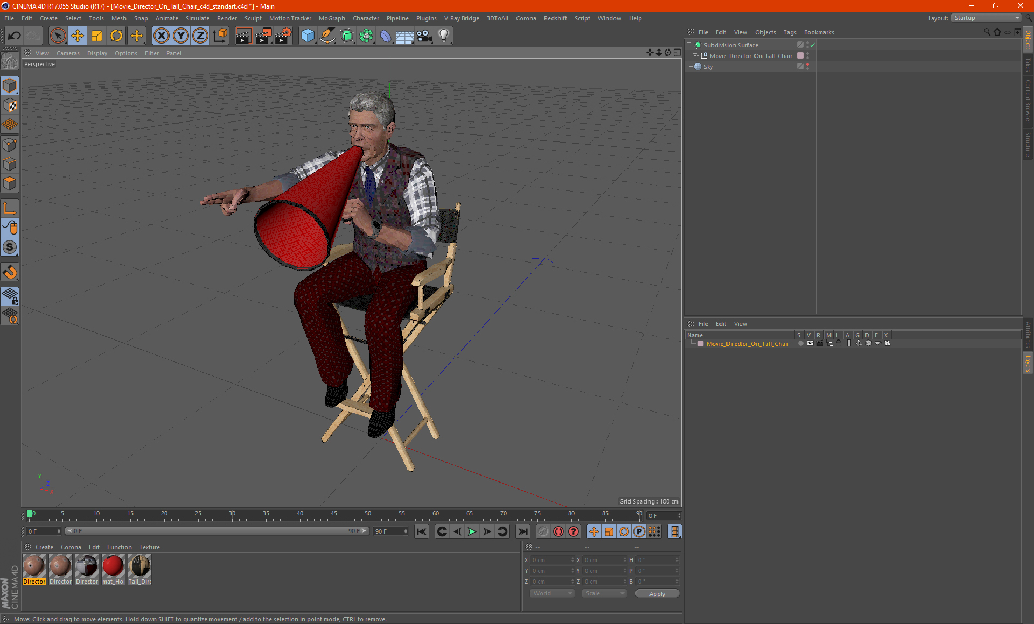Viewport: 1034px width, 624px height.
Task: Open the timeline mode filmstrip dropdown
Action: pos(674,531)
